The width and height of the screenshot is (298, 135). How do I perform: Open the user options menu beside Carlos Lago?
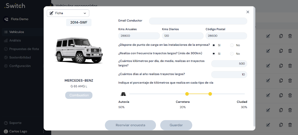43,131
